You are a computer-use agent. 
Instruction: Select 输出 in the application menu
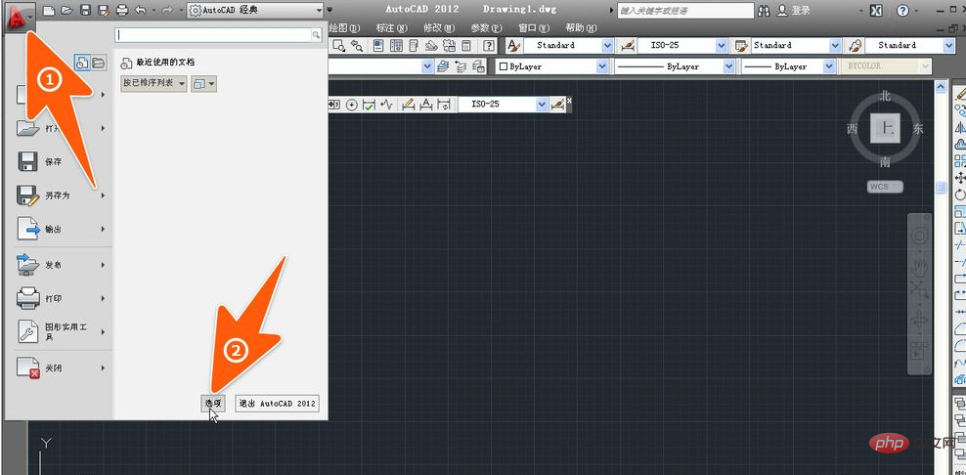61,229
